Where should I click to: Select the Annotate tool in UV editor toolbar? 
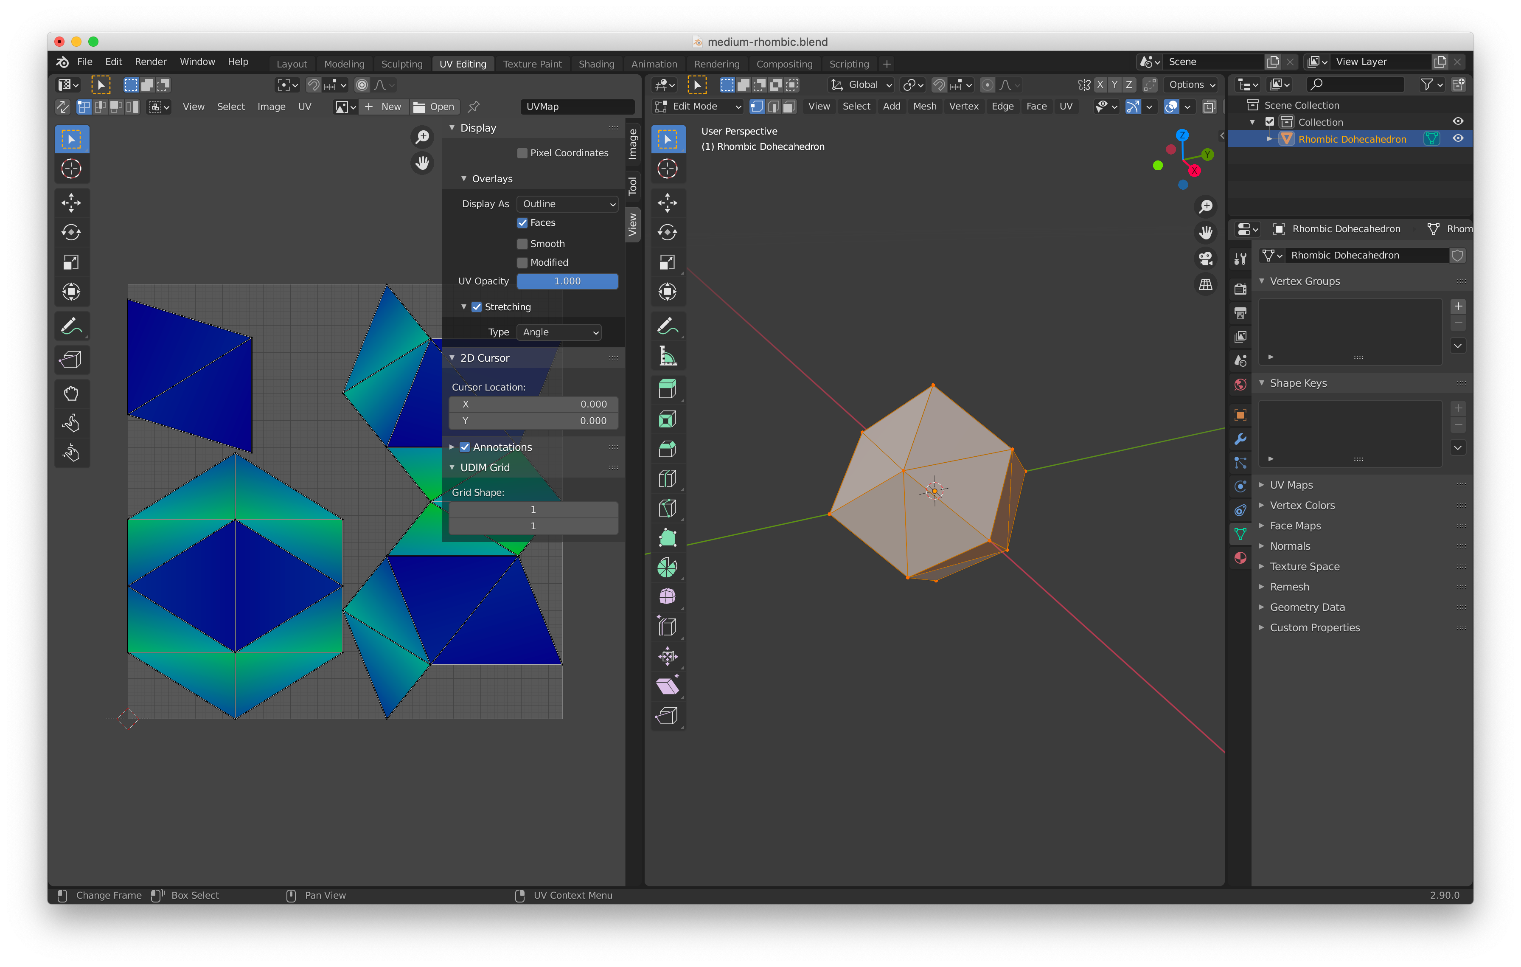pyautogui.click(x=71, y=326)
